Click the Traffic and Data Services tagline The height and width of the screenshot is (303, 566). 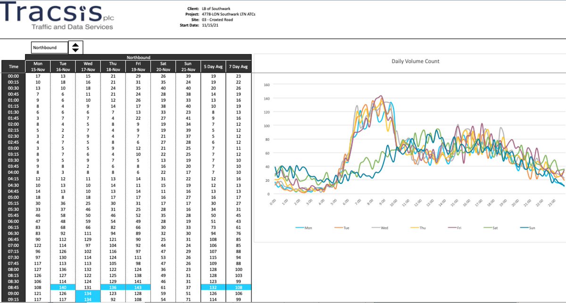72,27
